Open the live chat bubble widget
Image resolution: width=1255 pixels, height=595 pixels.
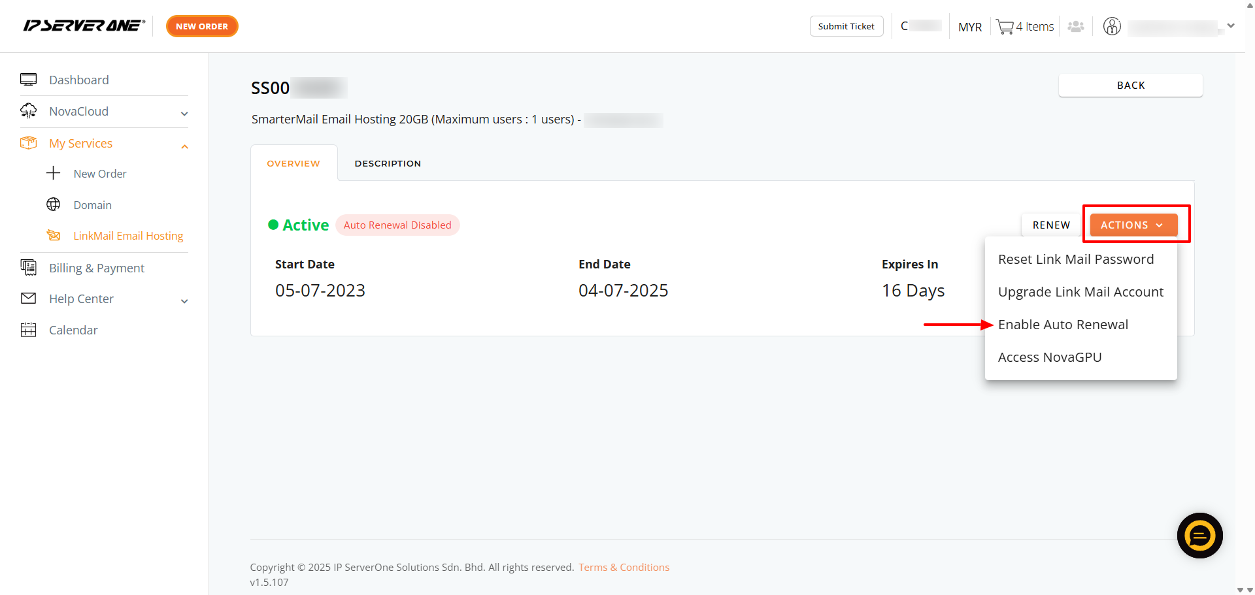point(1199,536)
